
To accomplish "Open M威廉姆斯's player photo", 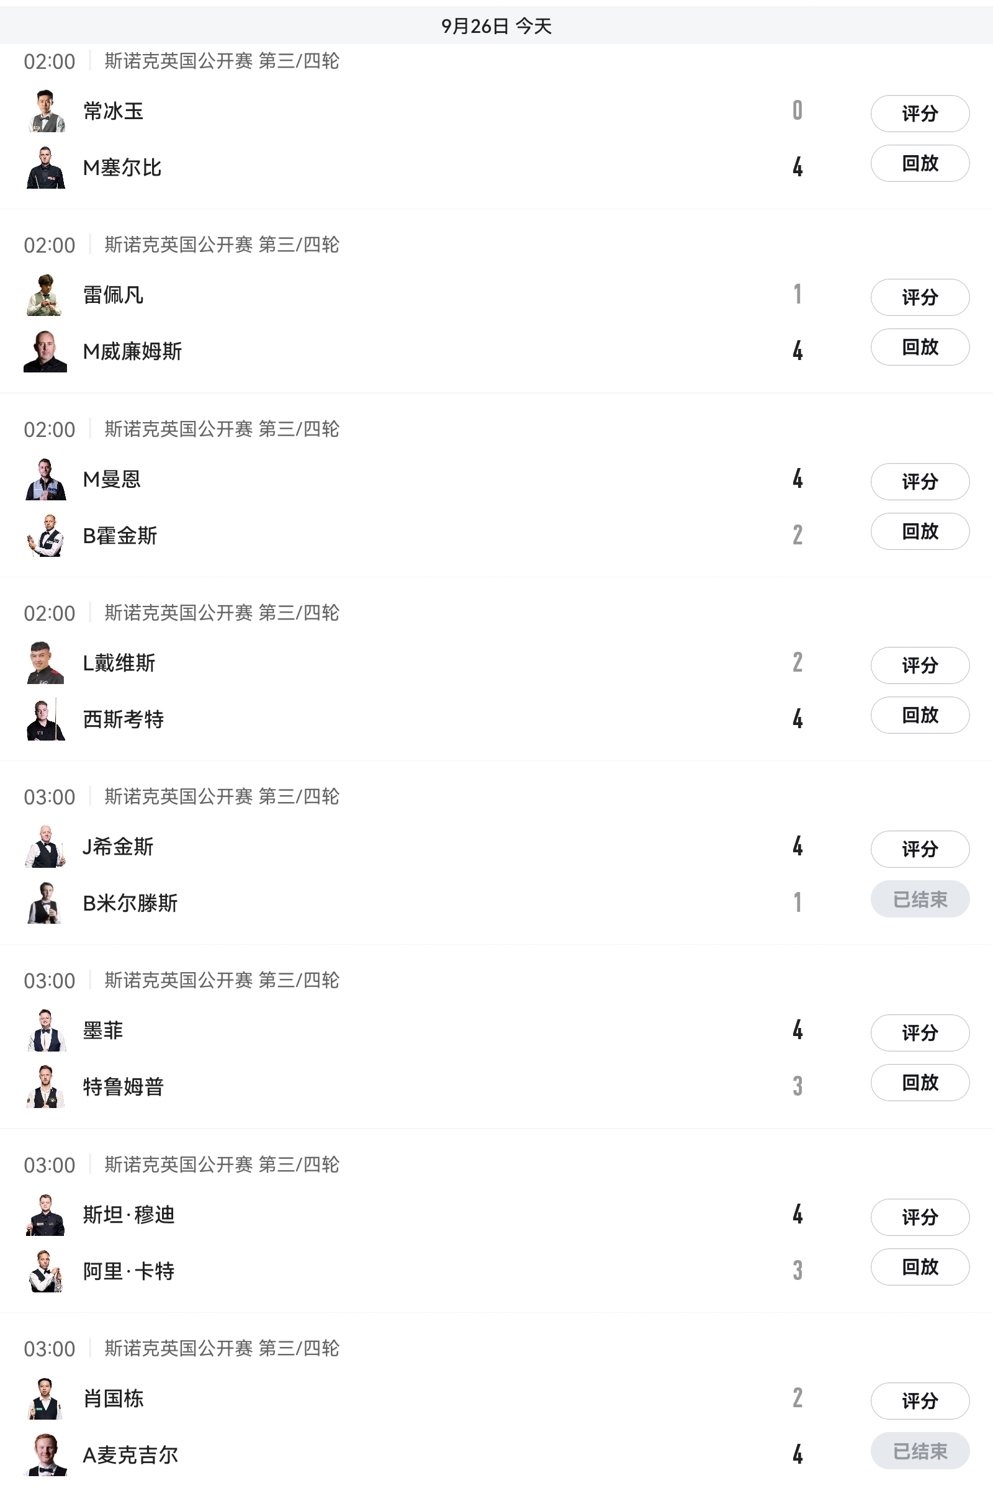I will 45,351.
